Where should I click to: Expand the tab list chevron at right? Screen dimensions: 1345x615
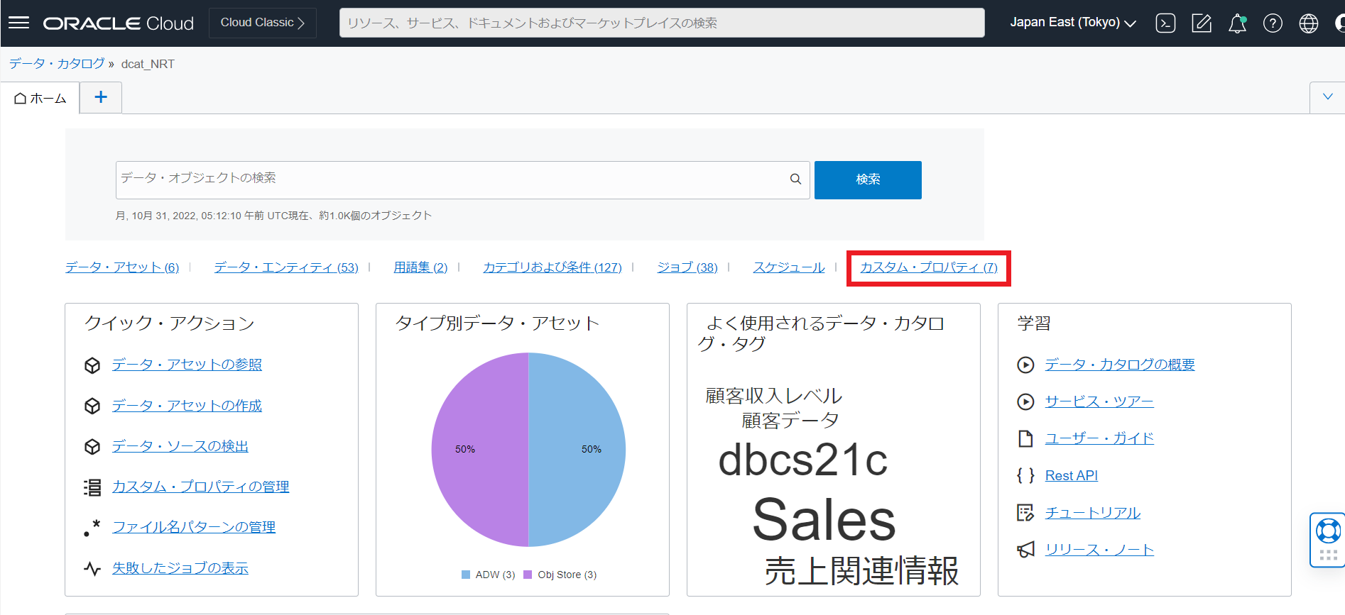[x=1327, y=97]
